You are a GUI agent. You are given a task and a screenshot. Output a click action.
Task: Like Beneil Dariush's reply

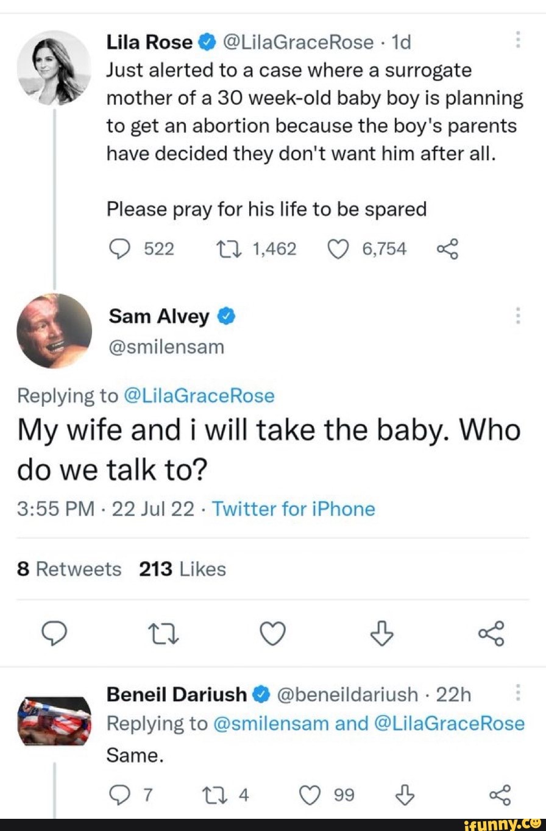pyautogui.click(x=311, y=795)
